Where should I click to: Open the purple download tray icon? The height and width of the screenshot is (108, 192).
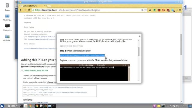coord(154,106)
